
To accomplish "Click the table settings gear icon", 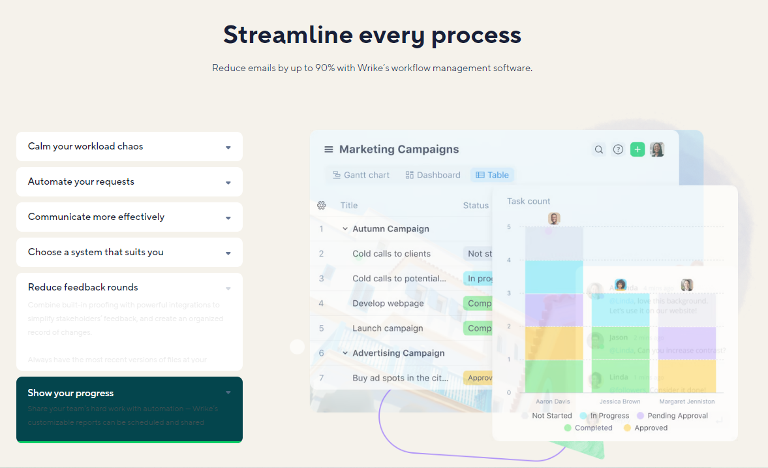I will 321,206.
